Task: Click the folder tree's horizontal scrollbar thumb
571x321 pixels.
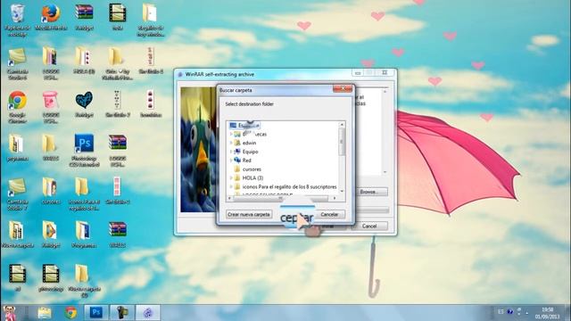Action: 280,198
